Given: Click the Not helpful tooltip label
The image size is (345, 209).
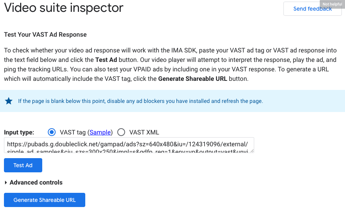Looking at the screenshot, I should (x=332, y=4).
